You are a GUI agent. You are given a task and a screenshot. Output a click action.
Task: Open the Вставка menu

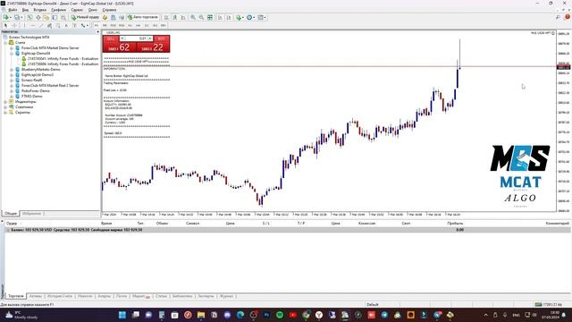(x=39, y=10)
